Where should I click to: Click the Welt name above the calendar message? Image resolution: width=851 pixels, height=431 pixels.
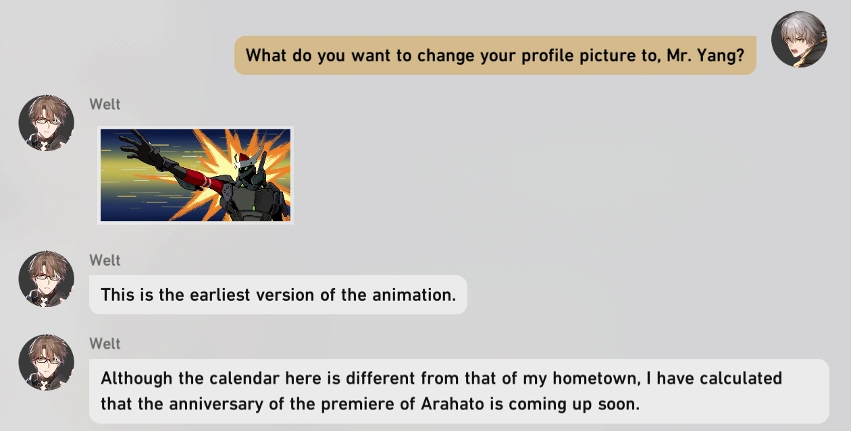pyautogui.click(x=105, y=344)
